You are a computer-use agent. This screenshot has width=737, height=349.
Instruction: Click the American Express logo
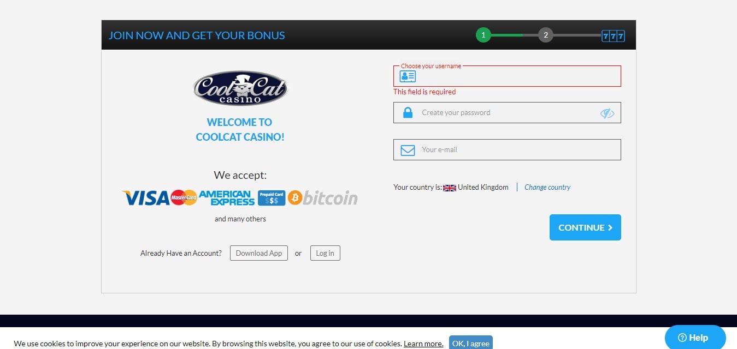click(x=227, y=198)
